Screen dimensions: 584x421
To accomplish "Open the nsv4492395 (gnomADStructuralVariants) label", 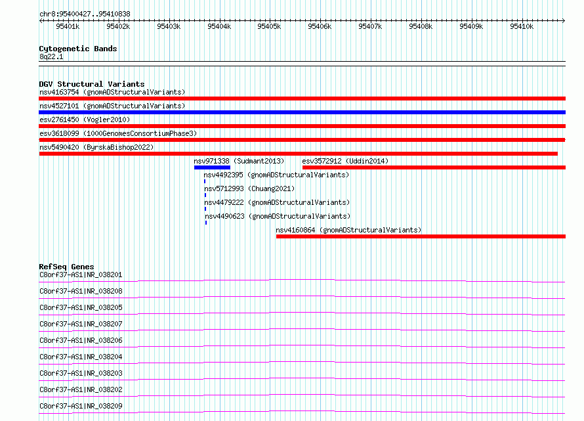I will click(276, 175).
